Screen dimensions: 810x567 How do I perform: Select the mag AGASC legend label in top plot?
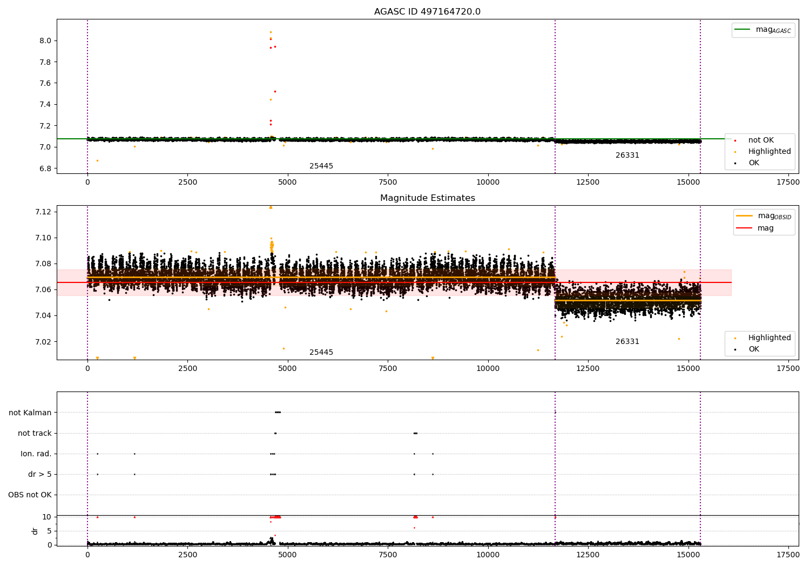pyautogui.click(x=773, y=30)
